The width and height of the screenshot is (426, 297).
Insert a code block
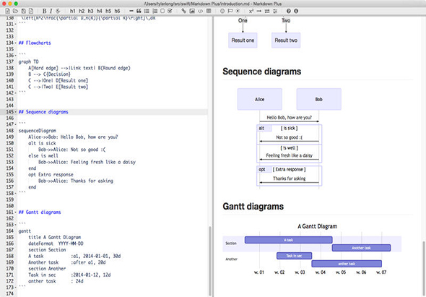click(200, 11)
